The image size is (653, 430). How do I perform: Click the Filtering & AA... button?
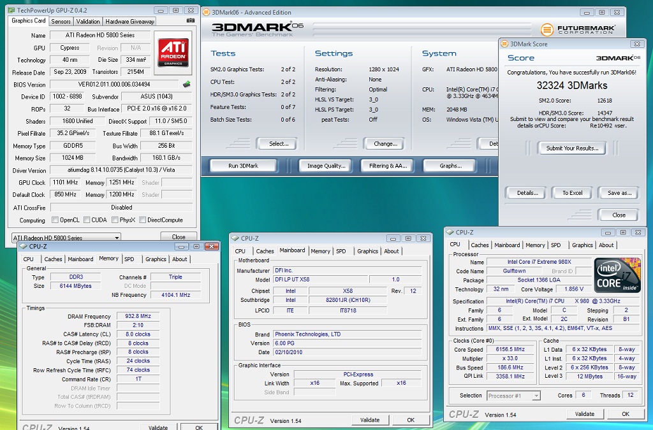tap(388, 166)
